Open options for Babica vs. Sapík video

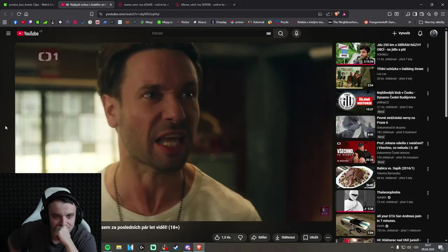(x=428, y=169)
